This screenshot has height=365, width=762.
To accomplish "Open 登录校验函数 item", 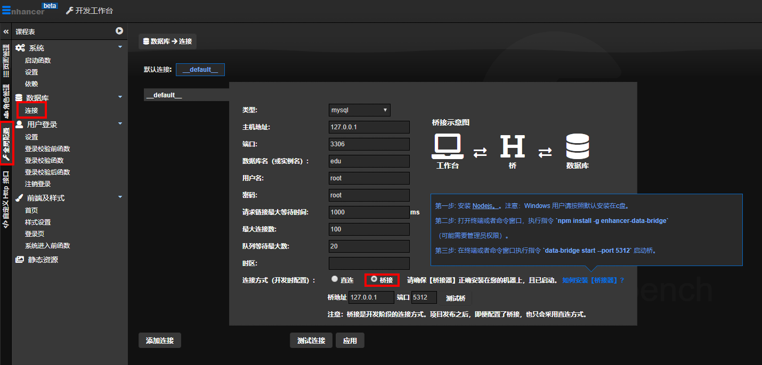I will pyautogui.click(x=44, y=161).
